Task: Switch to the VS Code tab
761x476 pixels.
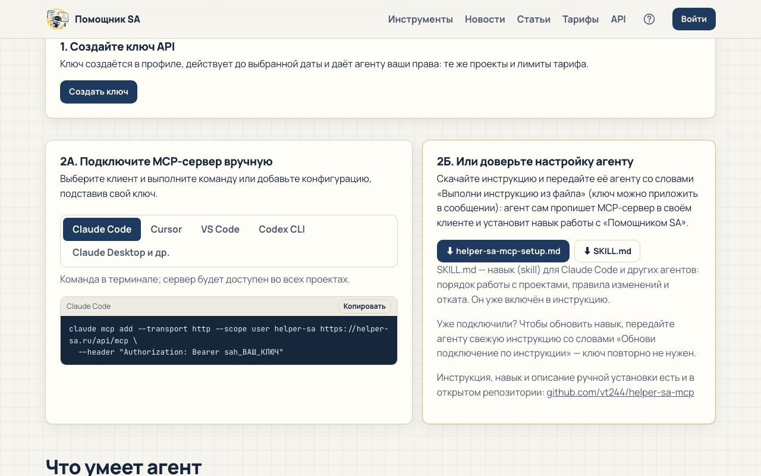Action: pyautogui.click(x=220, y=229)
